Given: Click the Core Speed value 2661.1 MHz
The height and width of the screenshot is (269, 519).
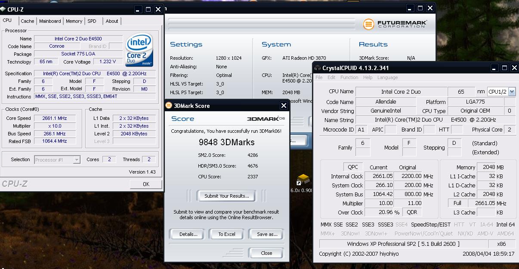Looking at the screenshot, I should (x=55, y=118).
